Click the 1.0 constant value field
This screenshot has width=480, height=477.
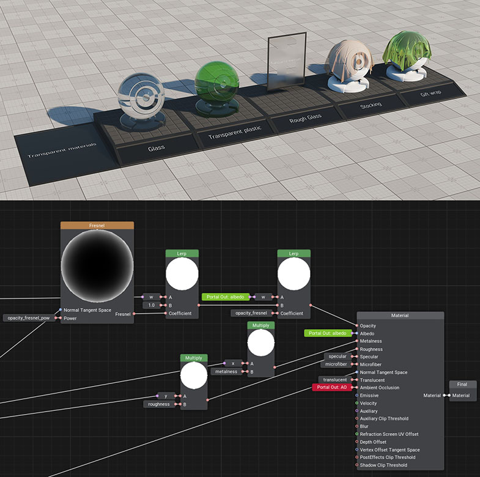tap(151, 305)
